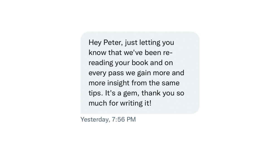Click the word 'every' in the message

(96, 73)
